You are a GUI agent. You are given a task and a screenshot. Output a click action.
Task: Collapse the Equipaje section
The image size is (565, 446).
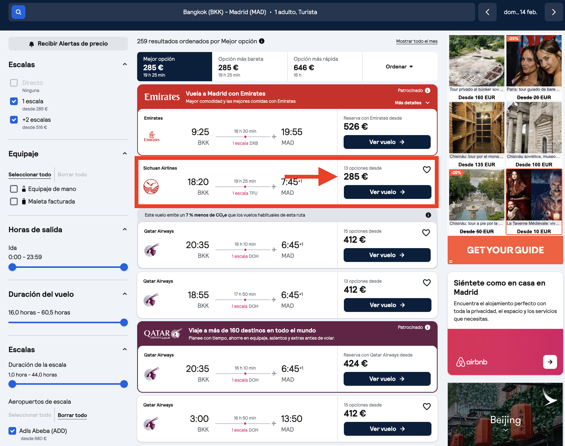point(125,153)
